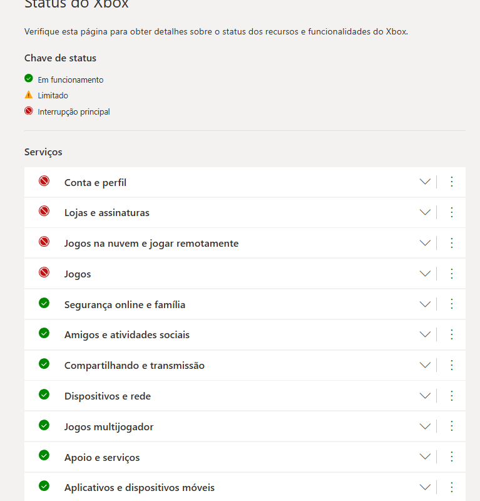Open more options for Apoio e serviços

pyautogui.click(x=452, y=457)
